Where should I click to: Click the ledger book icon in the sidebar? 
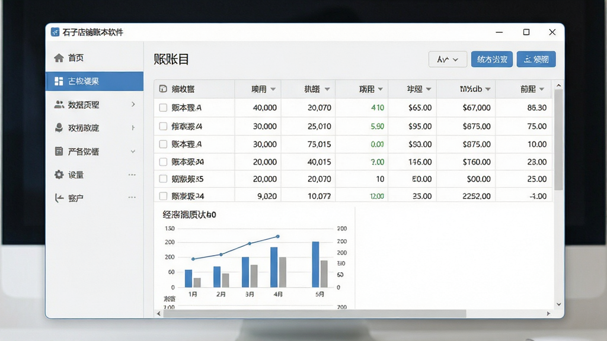click(59, 151)
